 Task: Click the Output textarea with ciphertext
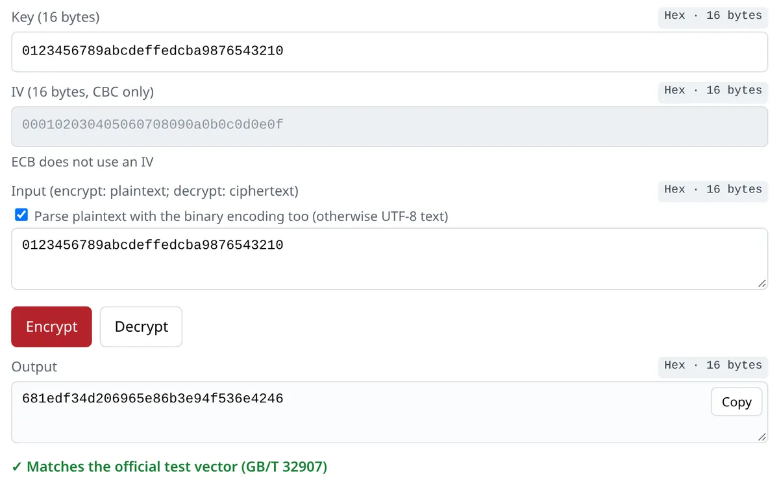click(x=389, y=412)
